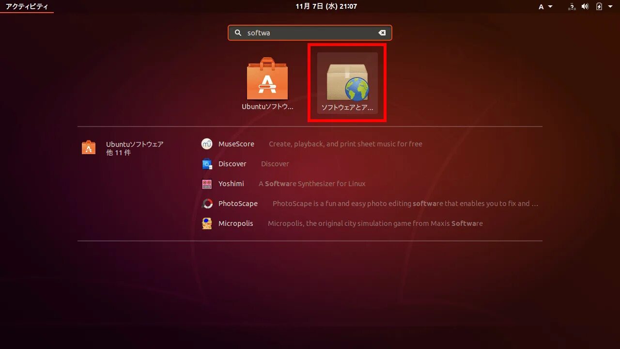This screenshot has height=349, width=620.
Task: Click the PhotoScape photo editing description text
Action: pos(405,204)
